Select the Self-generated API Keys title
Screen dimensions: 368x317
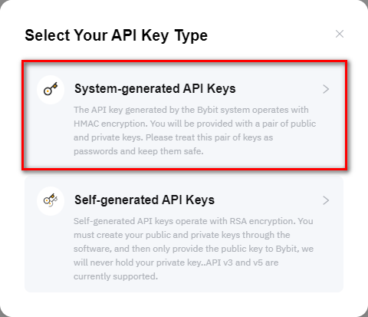tap(144, 200)
